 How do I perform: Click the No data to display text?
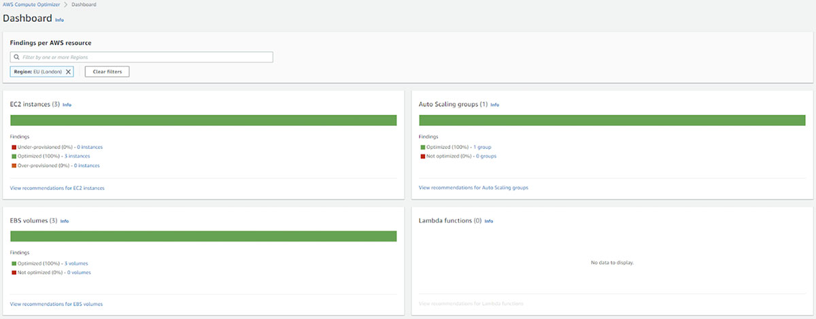point(612,262)
